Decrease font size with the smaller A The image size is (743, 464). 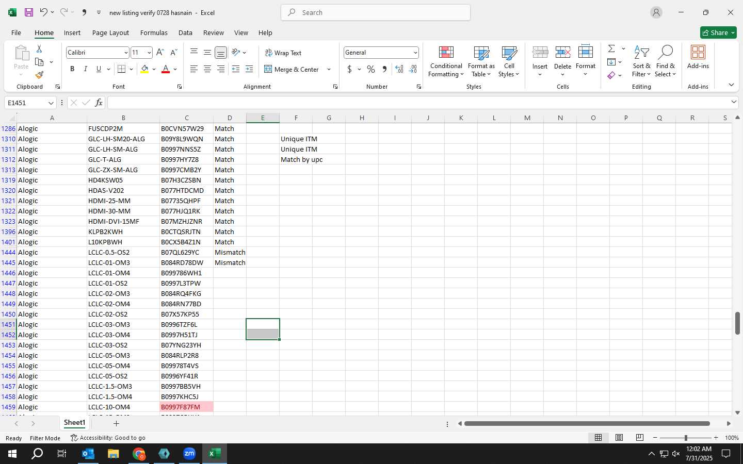173,53
